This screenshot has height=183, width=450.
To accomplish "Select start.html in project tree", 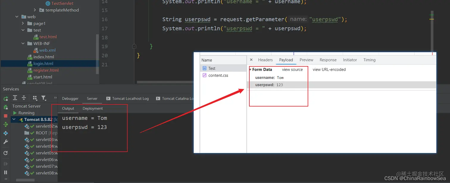I will pos(43,77).
